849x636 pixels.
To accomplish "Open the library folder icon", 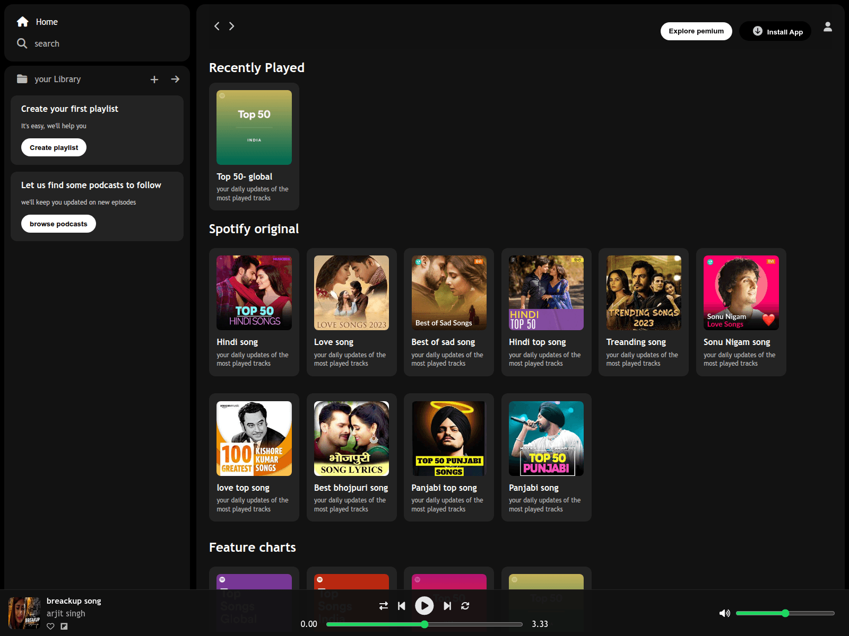I will tap(22, 79).
